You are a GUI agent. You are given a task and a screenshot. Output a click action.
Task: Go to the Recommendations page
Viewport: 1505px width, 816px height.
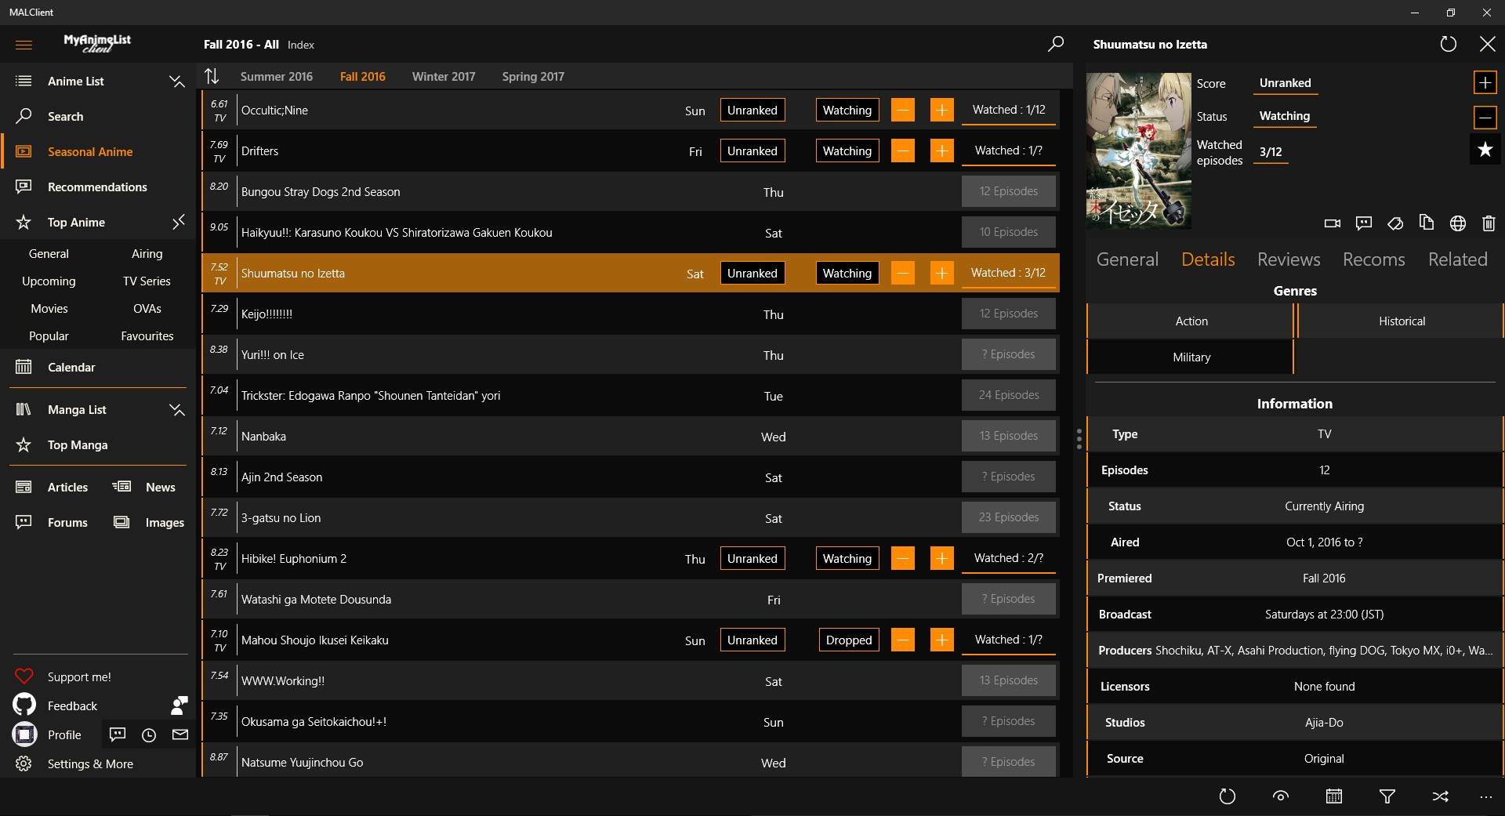coord(98,187)
